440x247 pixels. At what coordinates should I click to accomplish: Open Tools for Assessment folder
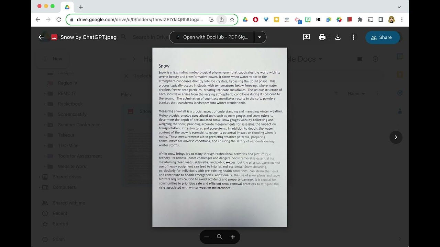click(x=80, y=156)
